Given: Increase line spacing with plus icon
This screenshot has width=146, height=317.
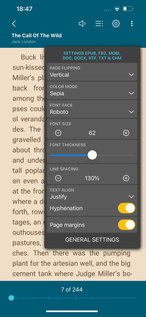Looking at the screenshot, I should [x=126, y=178].
